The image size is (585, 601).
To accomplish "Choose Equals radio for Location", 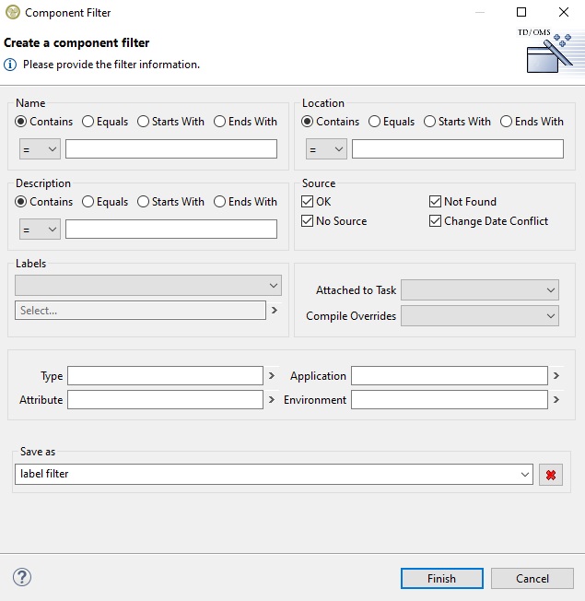I will (x=375, y=122).
